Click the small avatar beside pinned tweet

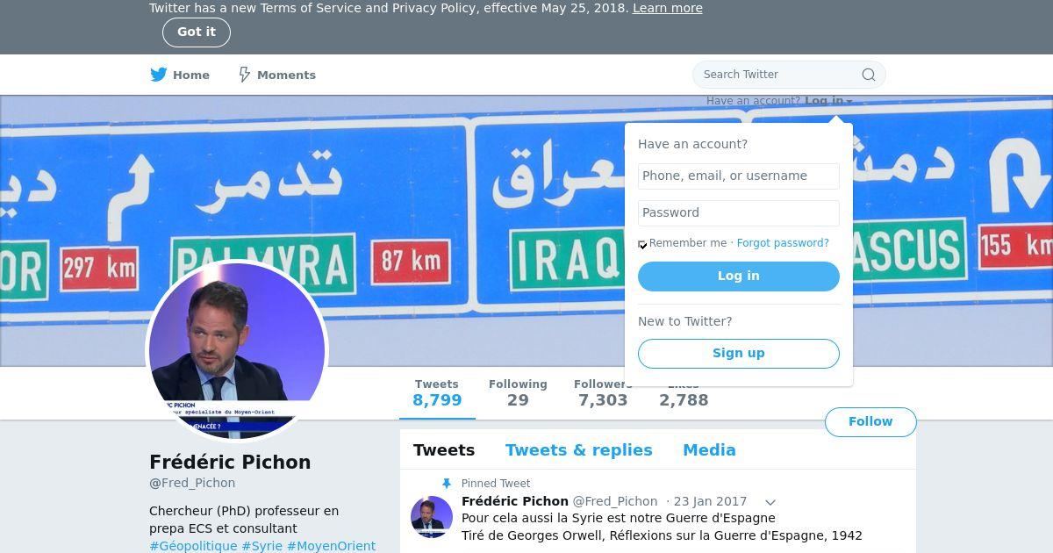click(432, 517)
